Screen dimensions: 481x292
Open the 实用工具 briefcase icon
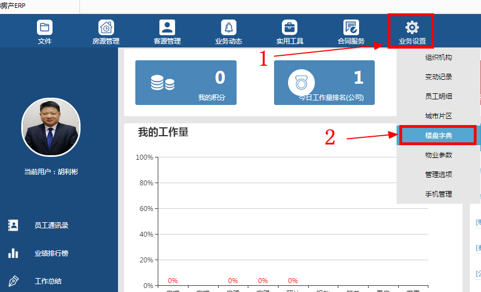pyautogui.click(x=290, y=27)
